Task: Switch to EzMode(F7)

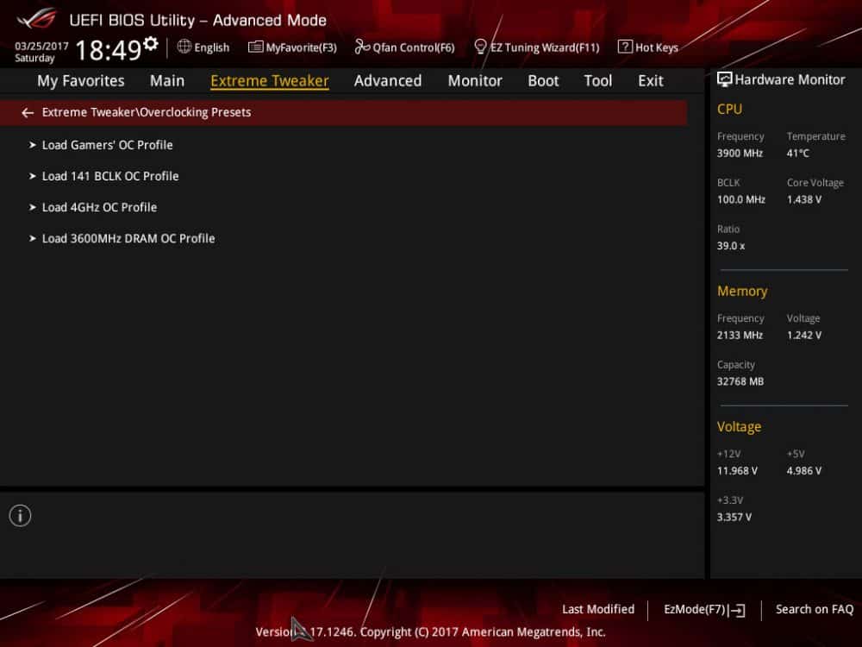Action: 704,610
